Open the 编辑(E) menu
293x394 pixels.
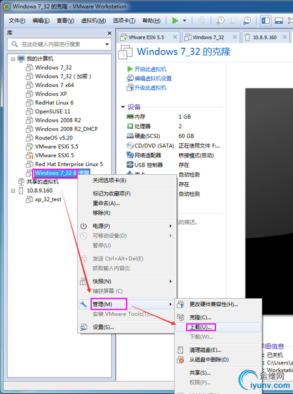41,21
